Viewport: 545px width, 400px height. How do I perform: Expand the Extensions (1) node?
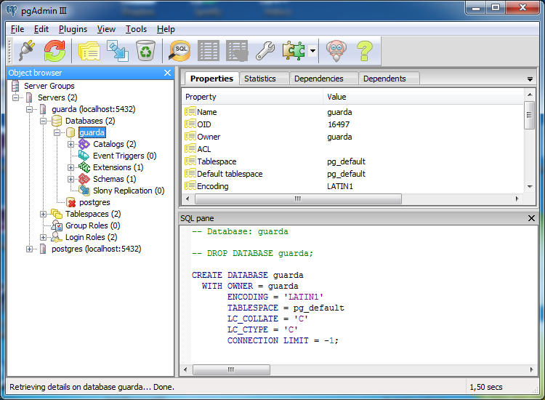point(70,168)
